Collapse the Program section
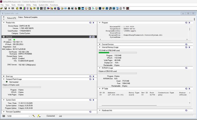Image resolution: width=197 pixels, height=120 pixels. tap(100, 23)
